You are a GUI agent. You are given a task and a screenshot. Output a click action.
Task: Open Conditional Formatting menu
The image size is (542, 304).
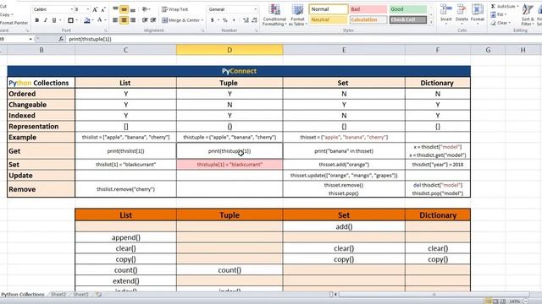point(274,15)
